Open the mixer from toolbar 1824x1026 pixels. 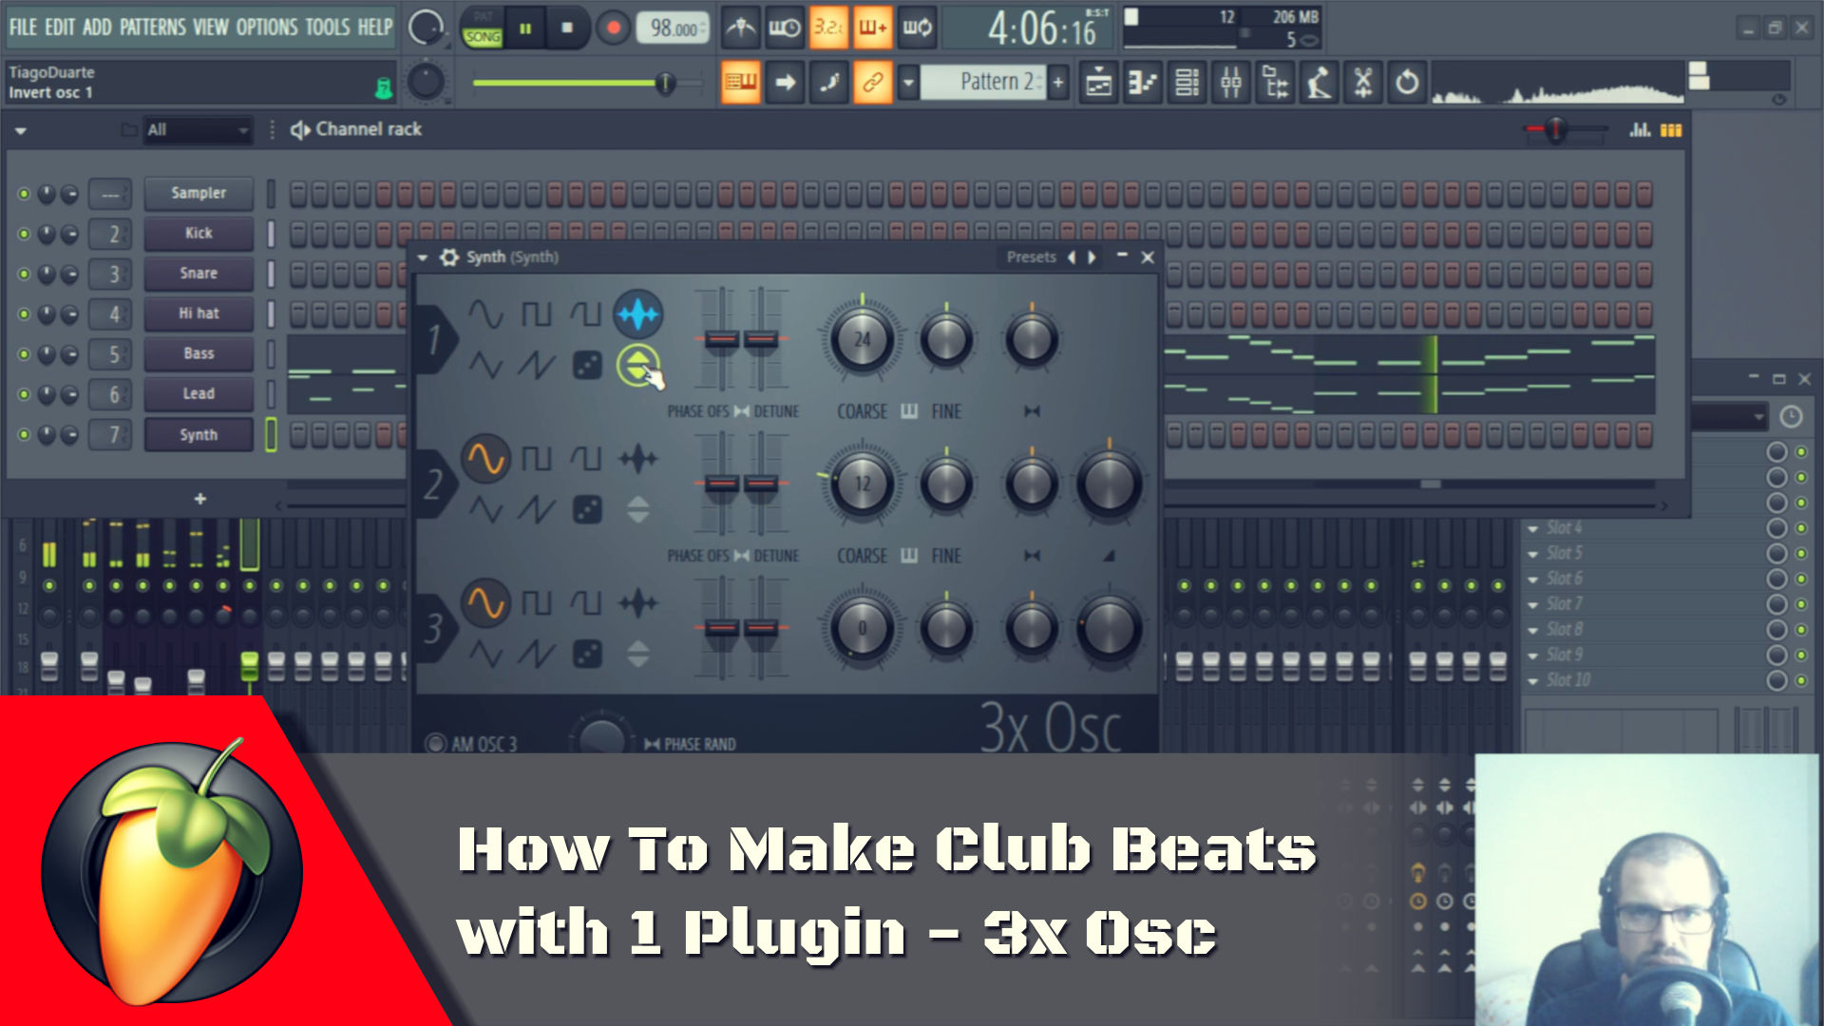click(1230, 83)
